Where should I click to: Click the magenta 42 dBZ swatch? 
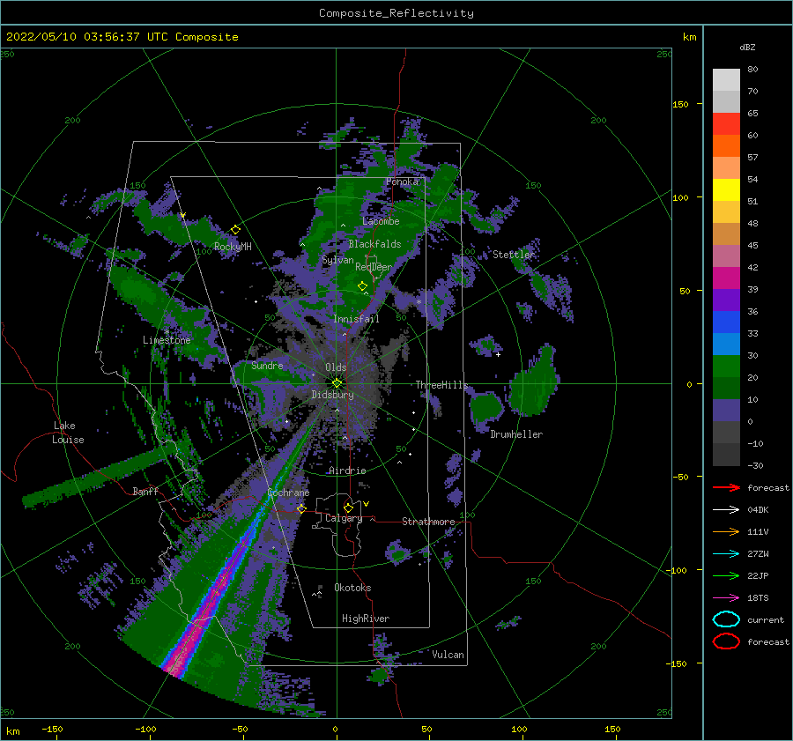(726, 278)
